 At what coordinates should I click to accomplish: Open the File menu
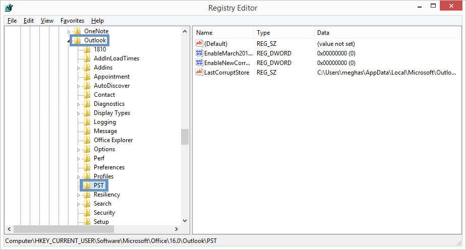pos(12,21)
